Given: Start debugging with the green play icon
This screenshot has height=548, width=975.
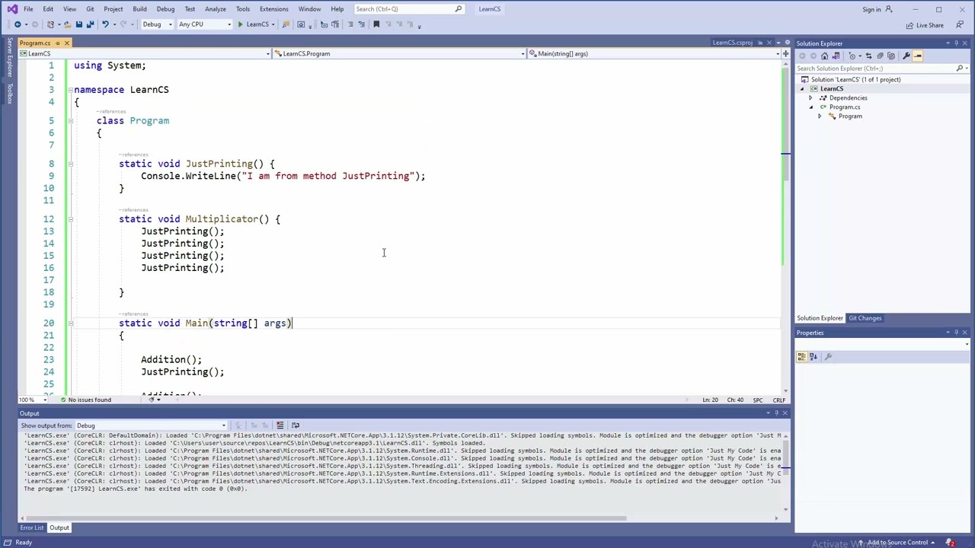Looking at the screenshot, I should (x=240, y=24).
